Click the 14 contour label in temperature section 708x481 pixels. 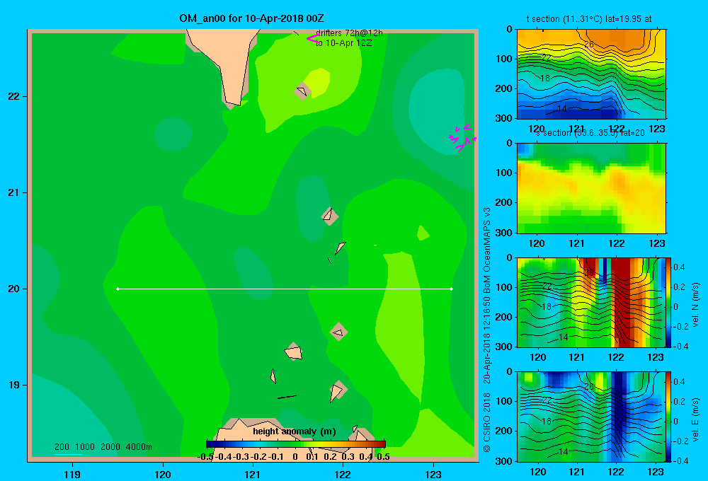click(x=561, y=109)
